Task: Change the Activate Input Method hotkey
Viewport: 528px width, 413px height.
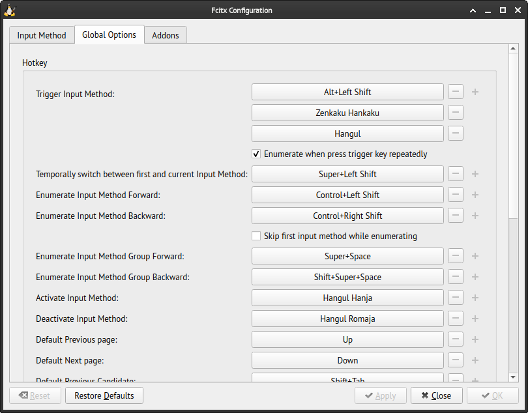Action: click(x=347, y=297)
